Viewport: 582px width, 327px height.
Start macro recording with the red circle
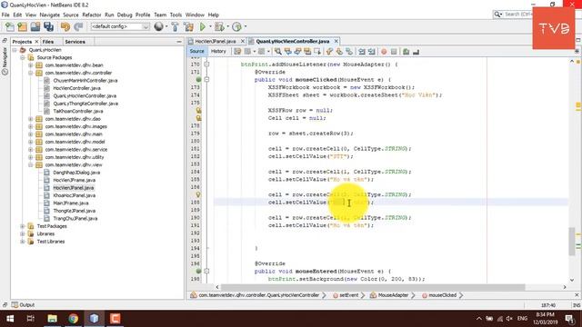(384, 52)
